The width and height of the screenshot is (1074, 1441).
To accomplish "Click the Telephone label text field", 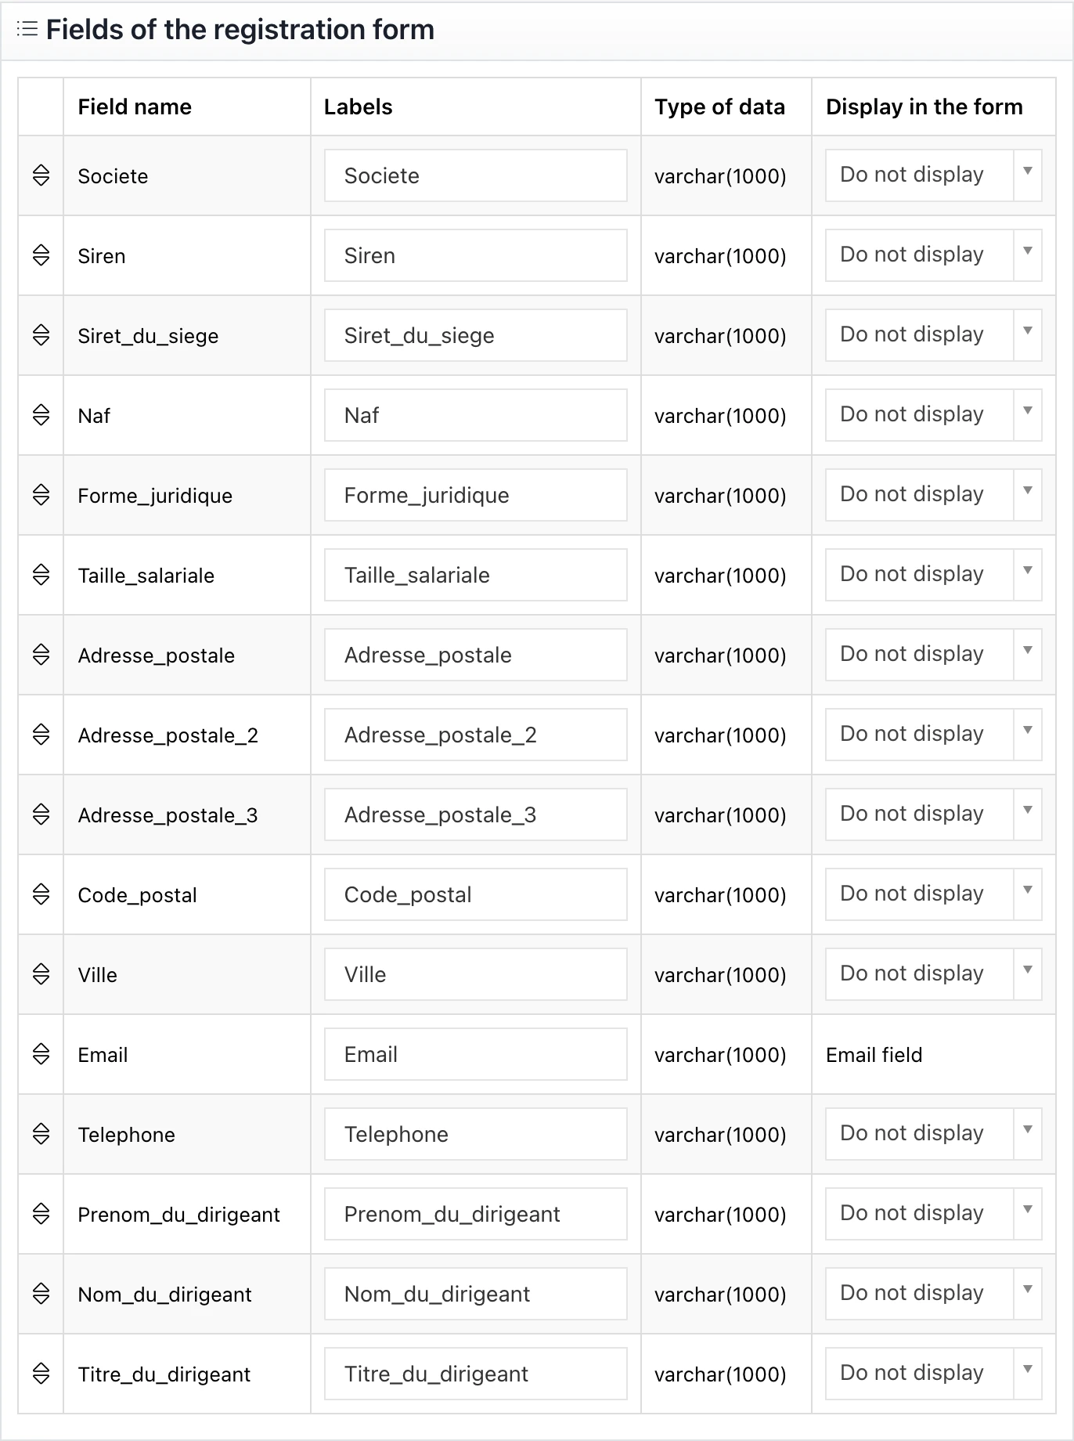I will (475, 1134).
